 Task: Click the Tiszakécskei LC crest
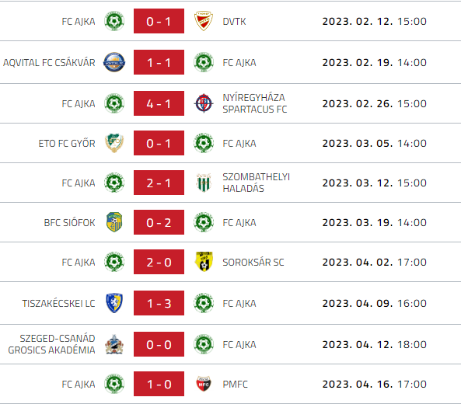click(x=114, y=303)
